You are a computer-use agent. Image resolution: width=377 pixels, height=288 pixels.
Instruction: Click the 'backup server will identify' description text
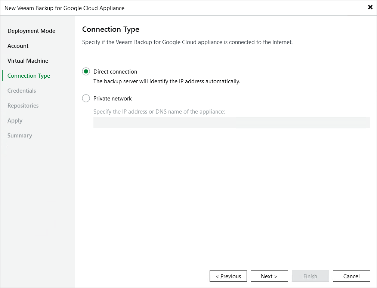tap(167, 81)
